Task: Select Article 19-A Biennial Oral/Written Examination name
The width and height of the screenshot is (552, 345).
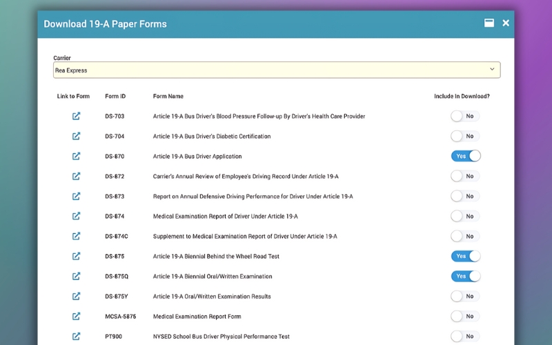Action: coord(213,277)
